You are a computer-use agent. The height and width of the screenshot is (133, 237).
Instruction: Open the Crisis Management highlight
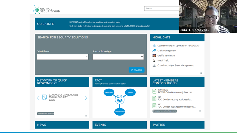point(167,51)
